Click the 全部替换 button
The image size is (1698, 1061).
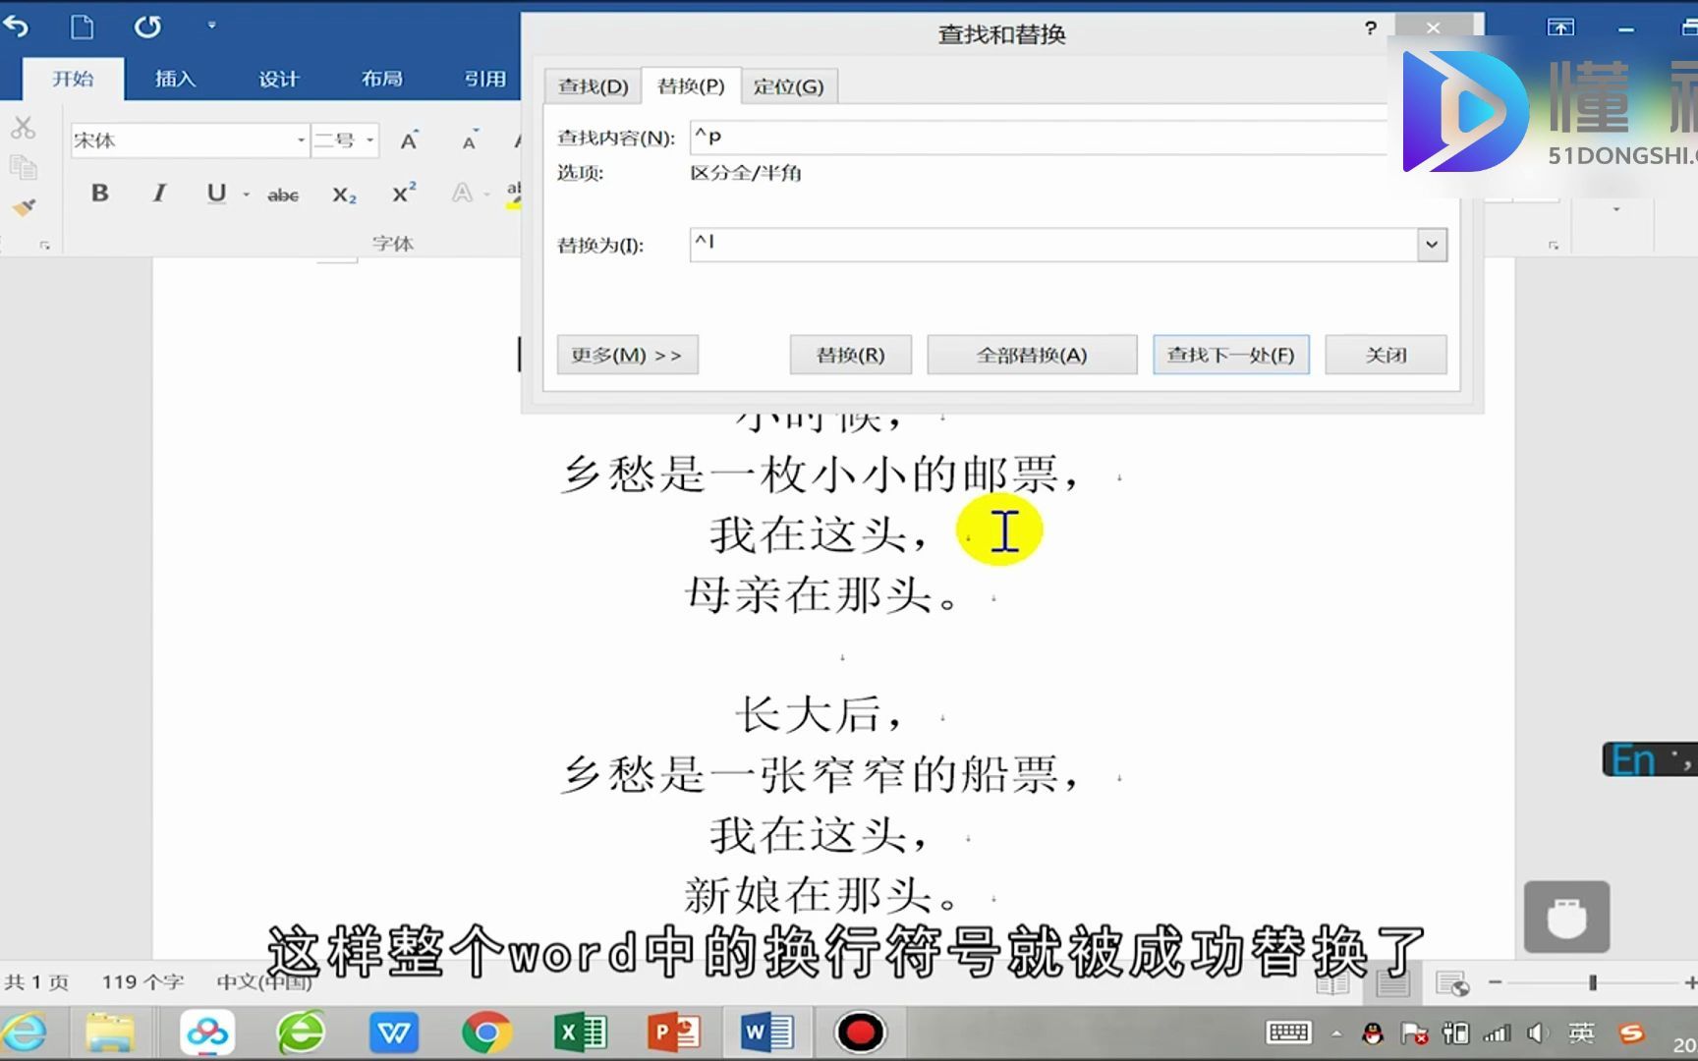coord(1031,355)
